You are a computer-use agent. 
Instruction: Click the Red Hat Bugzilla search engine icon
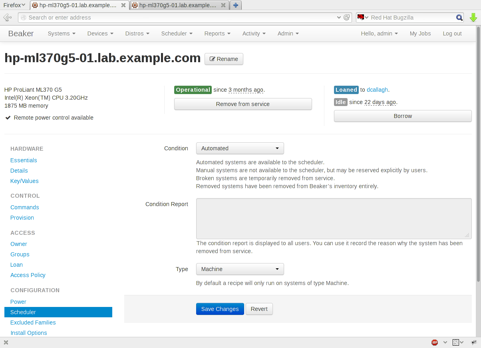[x=361, y=18]
